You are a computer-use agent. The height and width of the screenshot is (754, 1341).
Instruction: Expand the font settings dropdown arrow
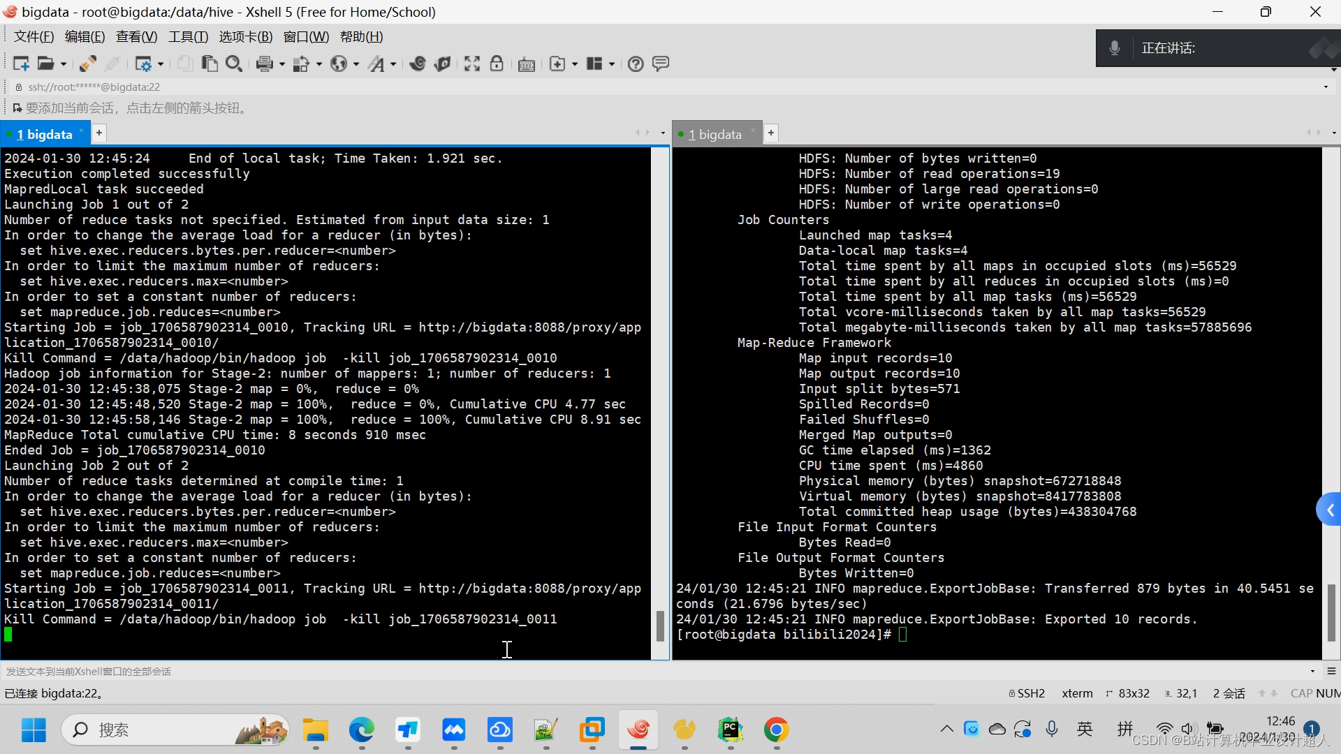point(393,64)
